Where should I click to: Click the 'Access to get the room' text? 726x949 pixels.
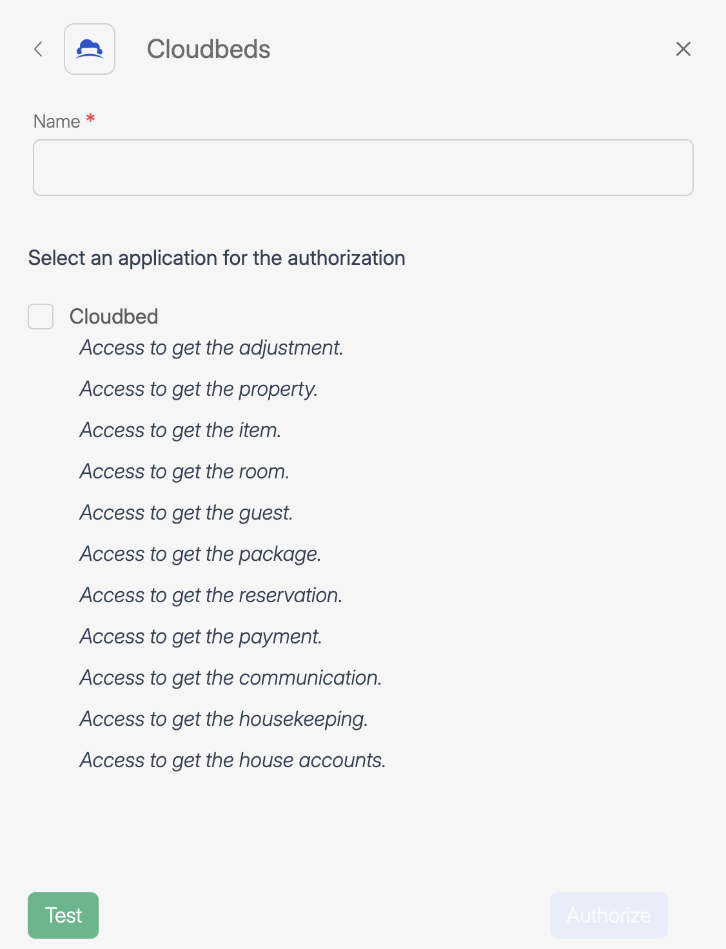184,471
